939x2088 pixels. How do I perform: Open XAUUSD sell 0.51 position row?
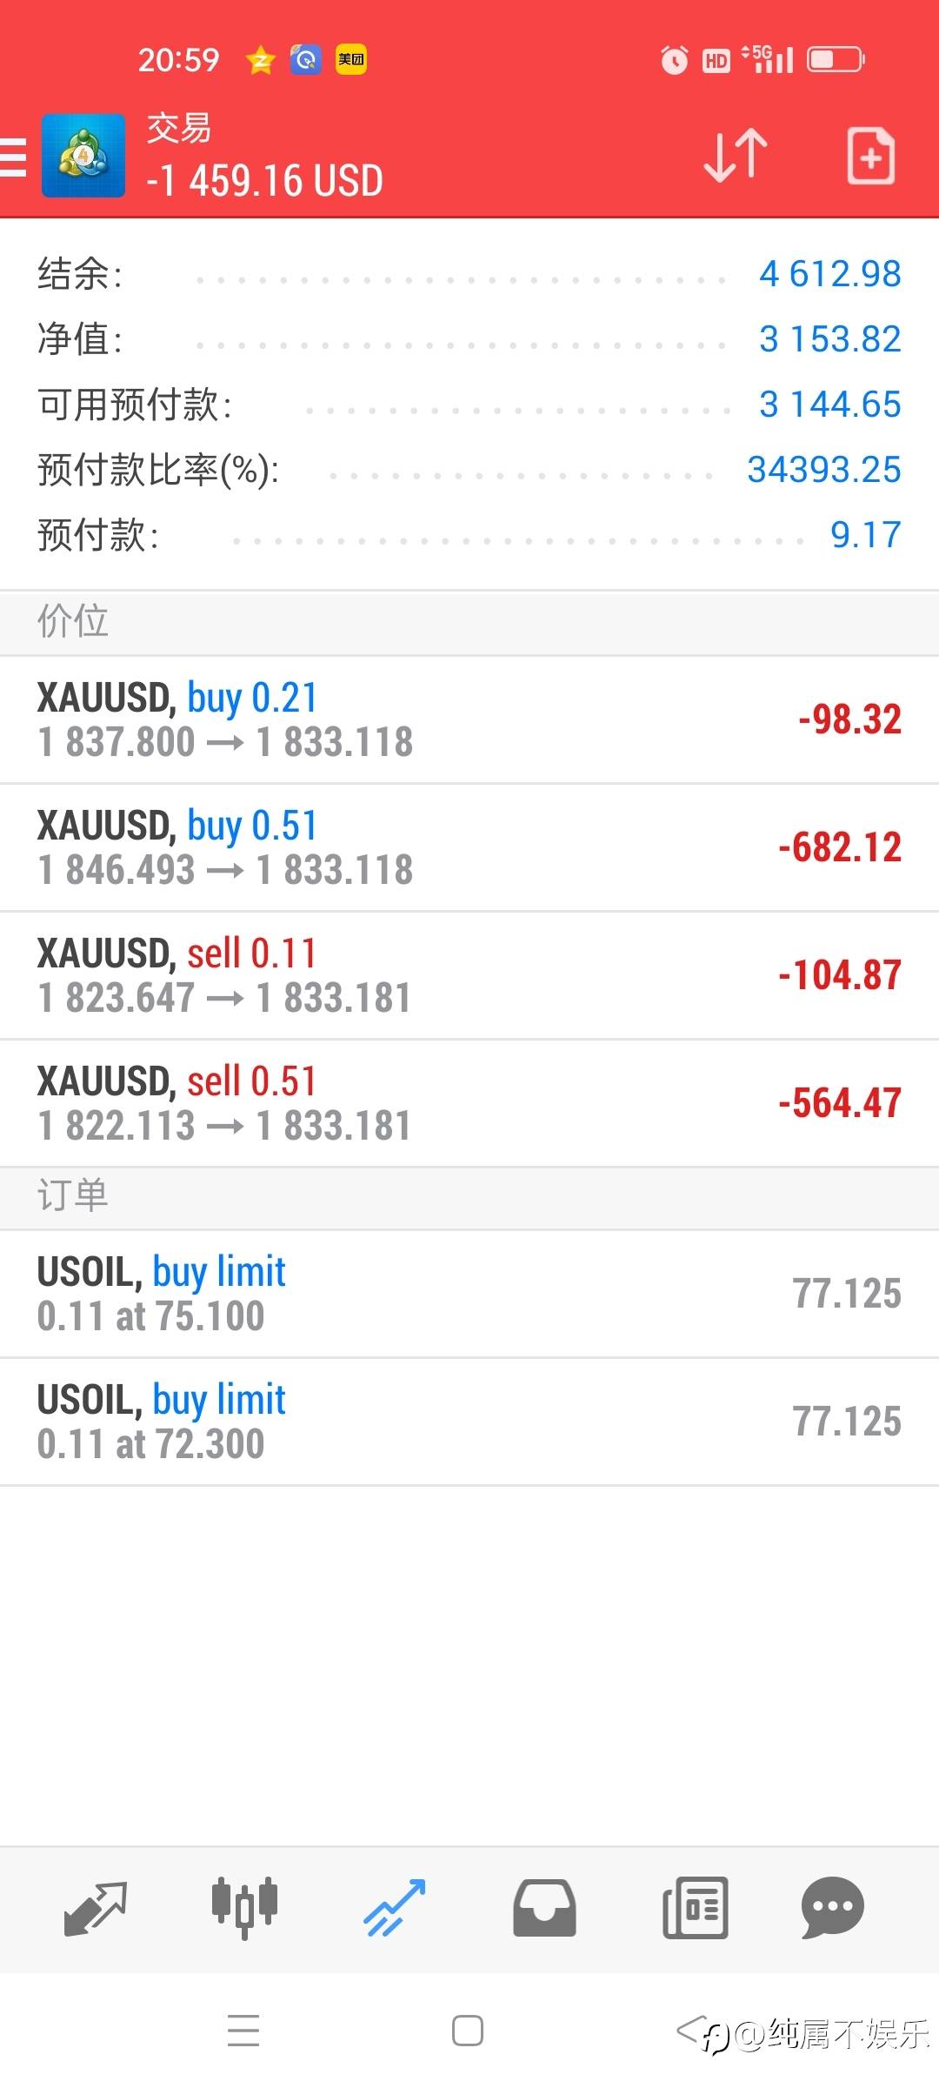coord(469,1103)
